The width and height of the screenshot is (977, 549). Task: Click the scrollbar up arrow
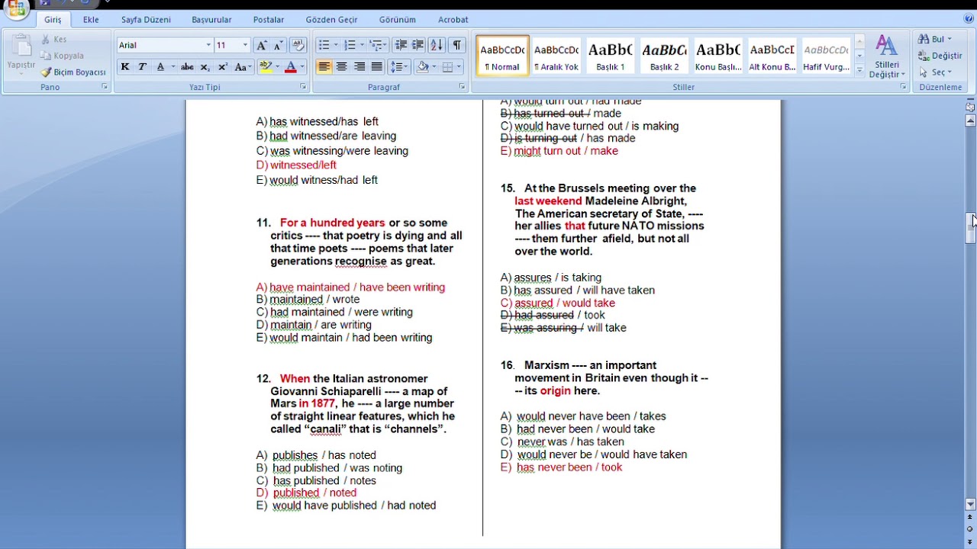pyautogui.click(x=970, y=120)
